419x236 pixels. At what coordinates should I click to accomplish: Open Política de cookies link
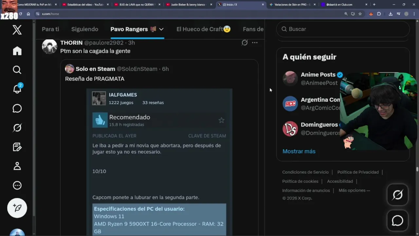[300, 181]
